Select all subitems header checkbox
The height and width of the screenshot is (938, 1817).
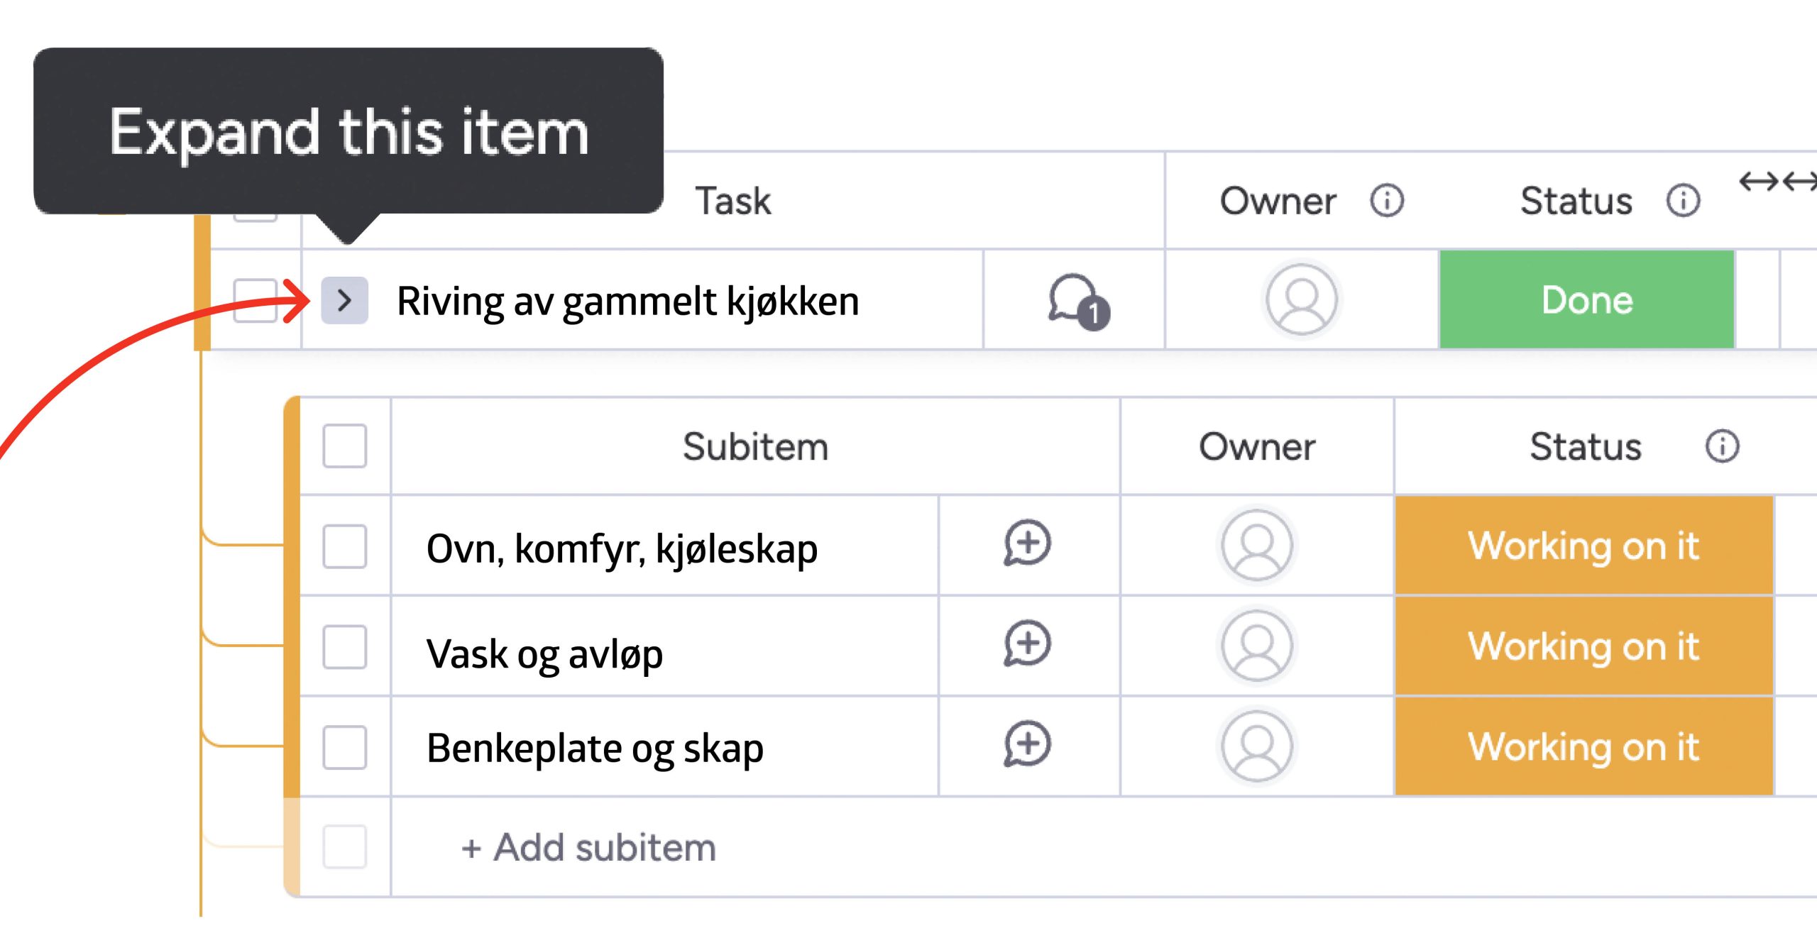pos(344,446)
